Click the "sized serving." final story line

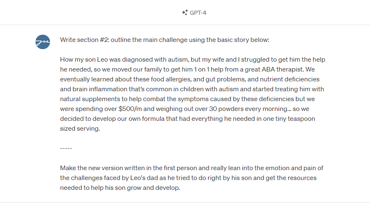click(80, 129)
